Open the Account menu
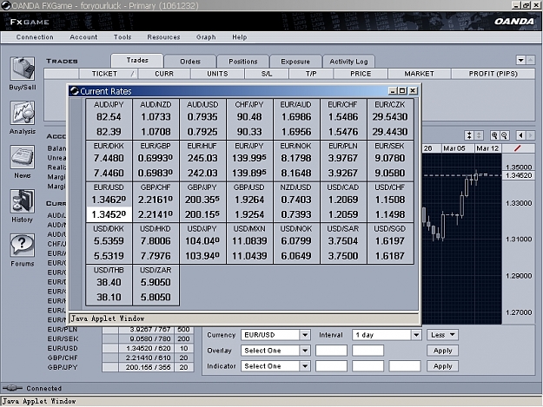The image size is (543, 407). pos(83,37)
